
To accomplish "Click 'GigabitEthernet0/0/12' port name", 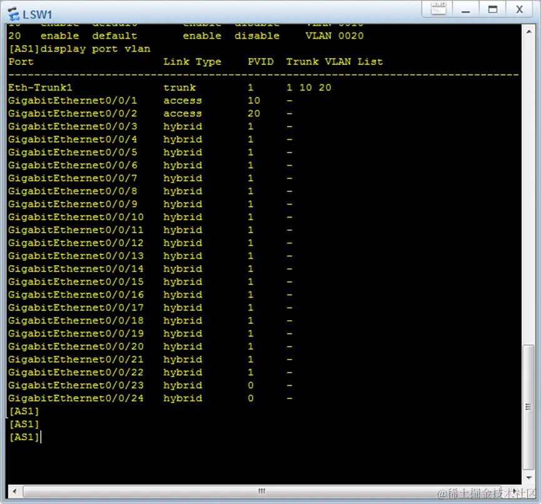I will (76, 243).
